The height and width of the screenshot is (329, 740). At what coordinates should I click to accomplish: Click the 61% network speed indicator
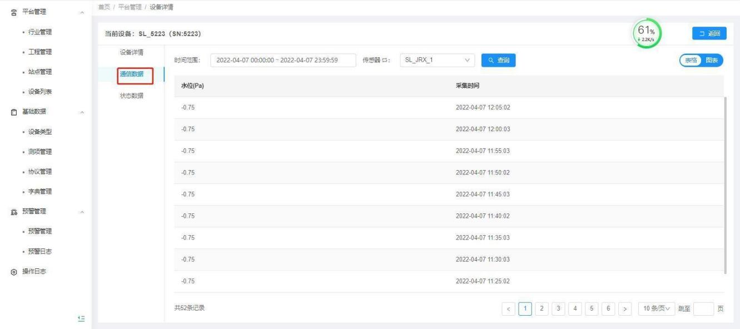[x=646, y=34]
